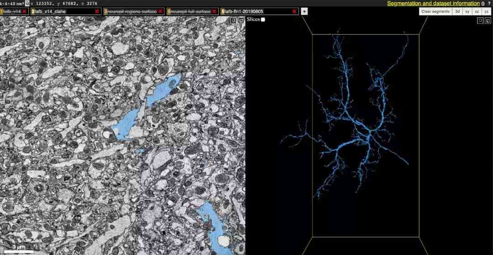Click the Clear segments button
493x255 pixels.
435,11
